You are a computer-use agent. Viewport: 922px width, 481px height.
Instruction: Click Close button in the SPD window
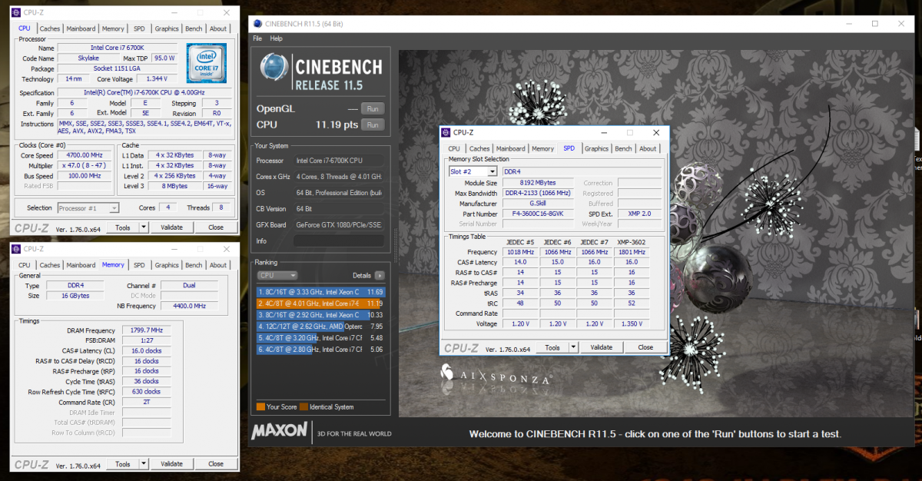pyautogui.click(x=645, y=347)
